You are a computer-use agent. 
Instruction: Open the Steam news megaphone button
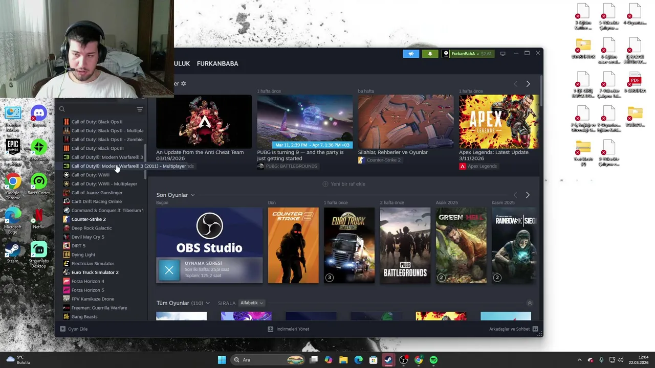411,54
